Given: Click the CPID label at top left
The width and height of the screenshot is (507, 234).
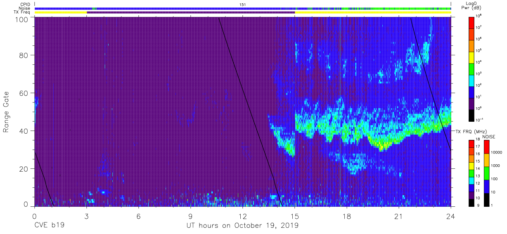Looking at the screenshot, I should 25,4.
